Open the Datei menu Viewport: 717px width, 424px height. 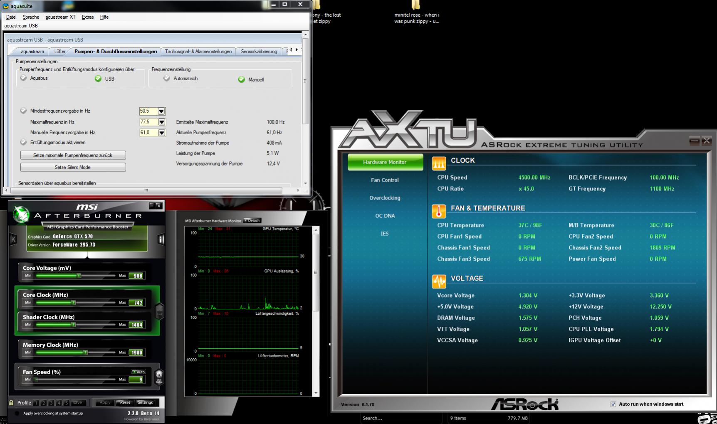(x=11, y=17)
